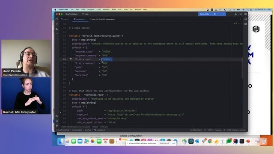Open the File menu

pos(72,9)
